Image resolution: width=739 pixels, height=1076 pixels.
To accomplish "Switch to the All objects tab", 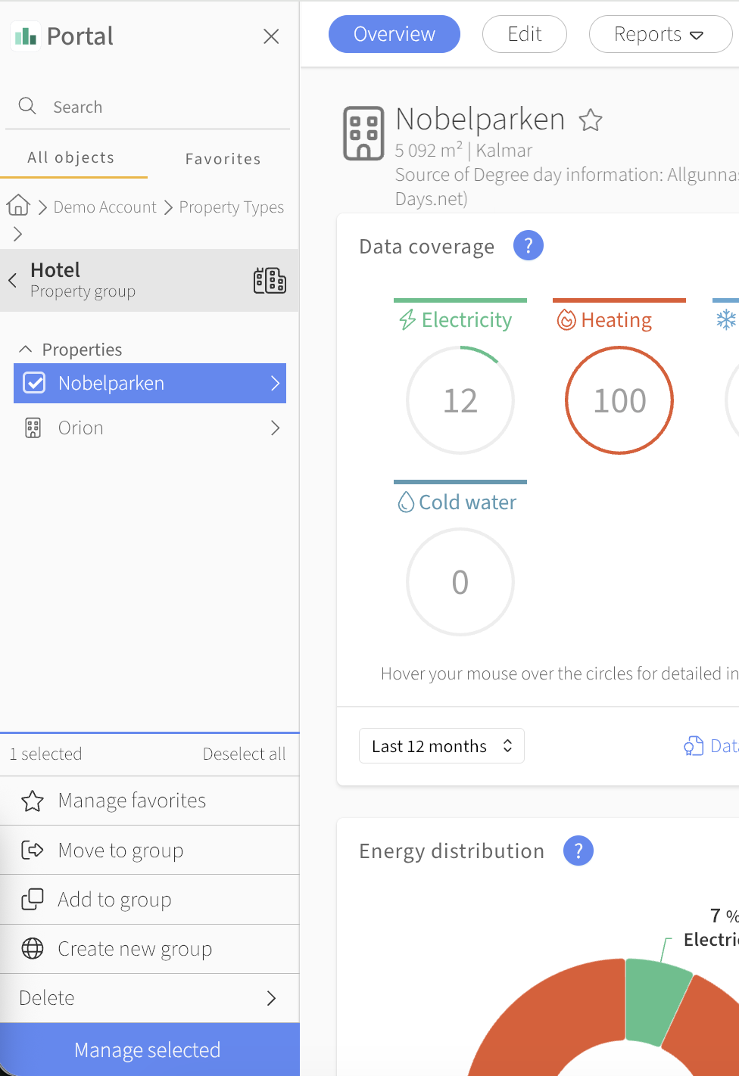I will click(x=71, y=157).
